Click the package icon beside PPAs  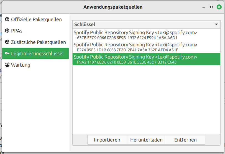point(7,31)
